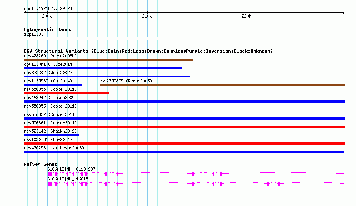Click the blue nsv468947 variant bar
356x206 pixels.
pyautogui.click(x=184, y=102)
